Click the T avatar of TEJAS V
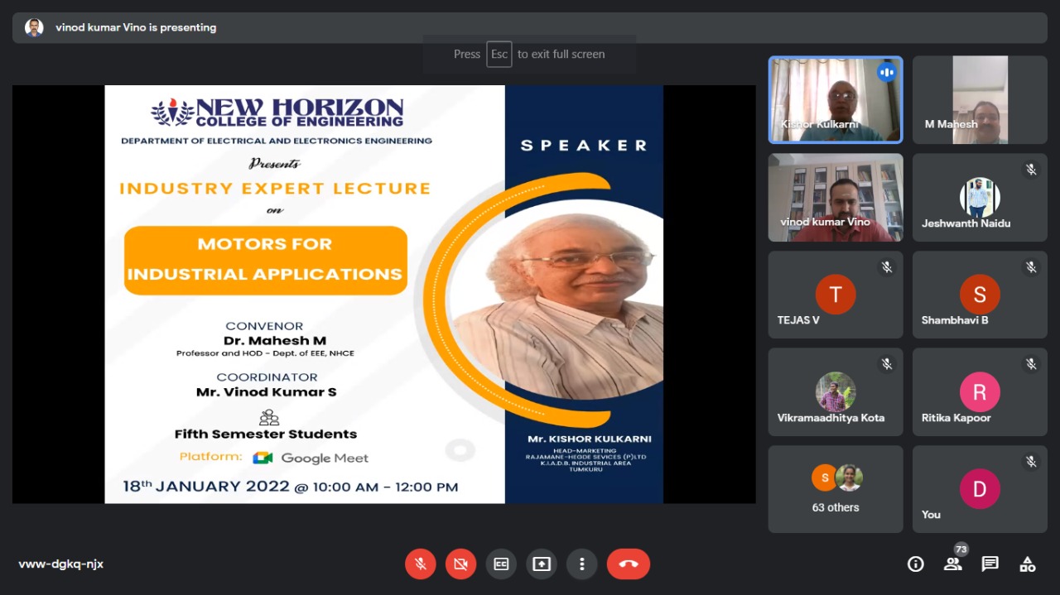Screen dimensions: 1060x595 click(x=836, y=295)
